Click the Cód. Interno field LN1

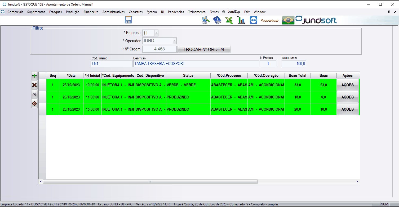(112, 64)
